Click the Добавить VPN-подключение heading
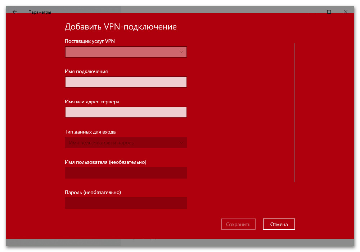Viewport: 360px width, 252px height. click(121, 27)
